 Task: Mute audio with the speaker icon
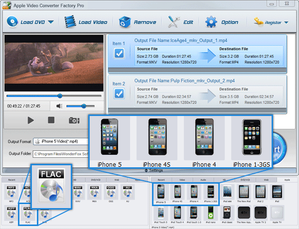59,106
